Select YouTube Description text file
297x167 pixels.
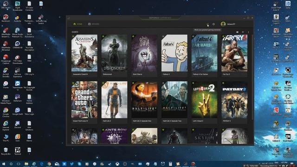pos(29,46)
